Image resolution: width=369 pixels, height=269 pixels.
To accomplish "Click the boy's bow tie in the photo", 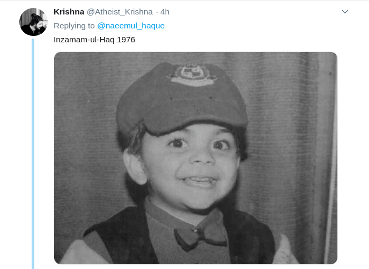I will coord(200,235).
